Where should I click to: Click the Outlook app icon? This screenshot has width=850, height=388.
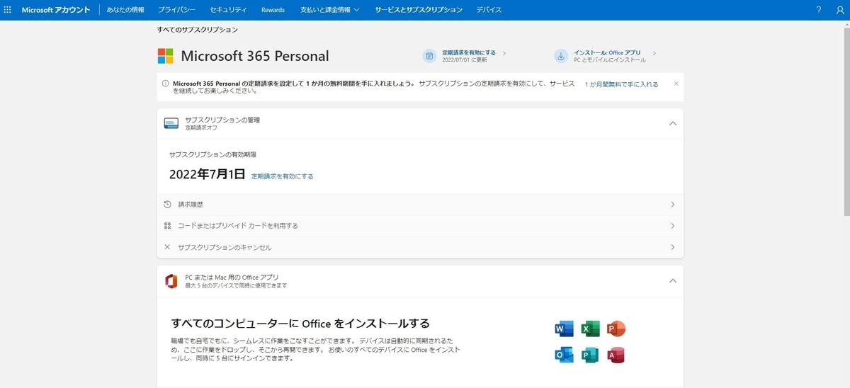pyautogui.click(x=564, y=355)
